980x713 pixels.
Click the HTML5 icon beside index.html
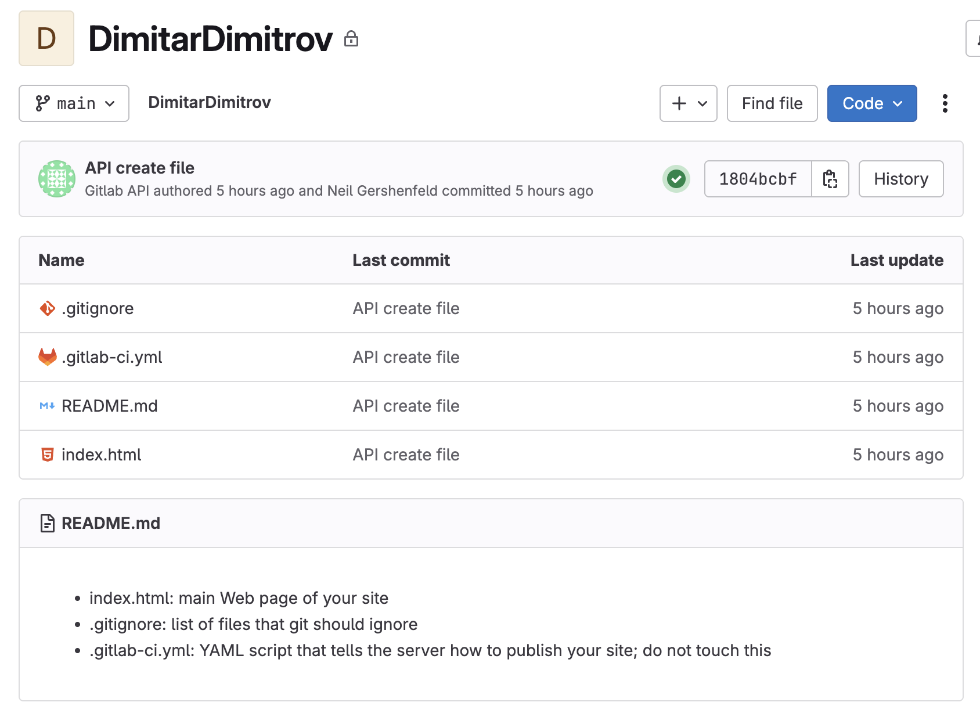pyautogui.click(x=48, y=455)
